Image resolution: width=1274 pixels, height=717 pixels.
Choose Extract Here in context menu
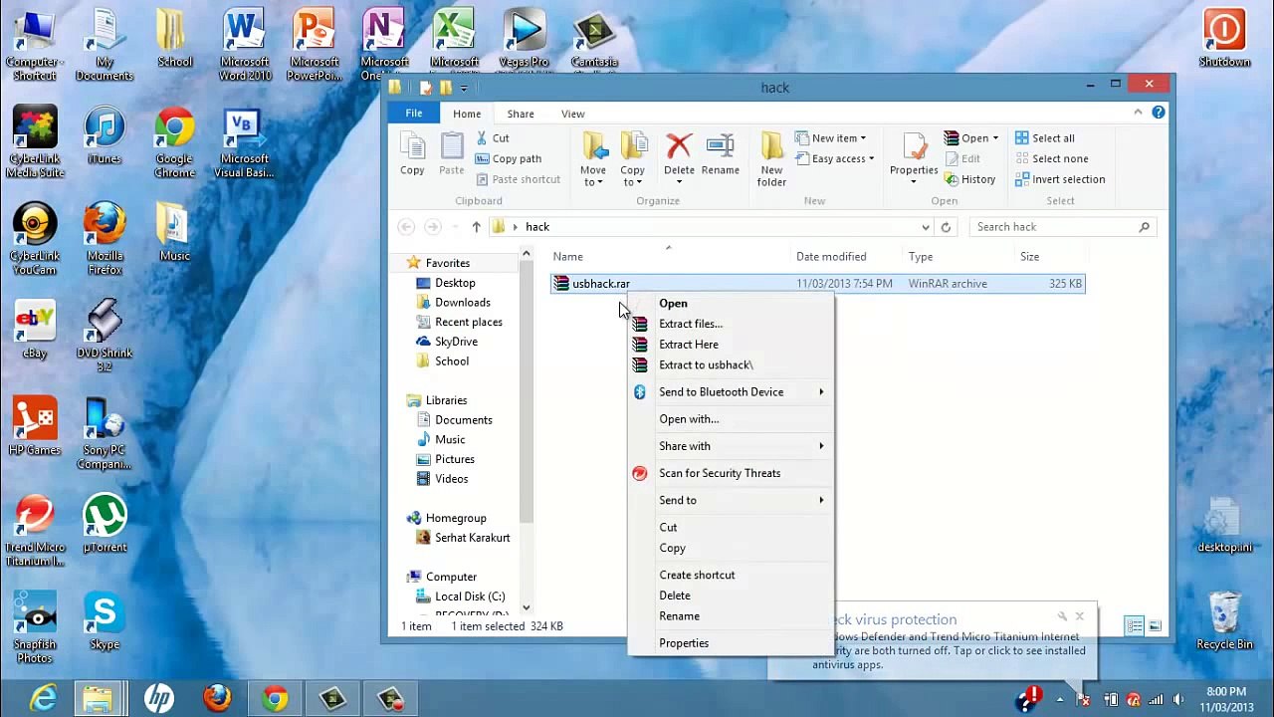click(x=730, y=345)
